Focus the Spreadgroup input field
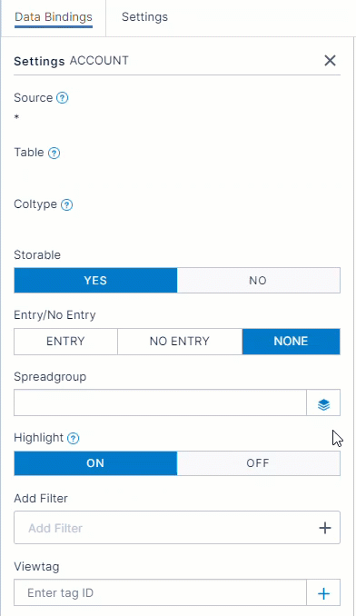The height and width of the screenshot is (616, 356). click(x=160, y=402)
